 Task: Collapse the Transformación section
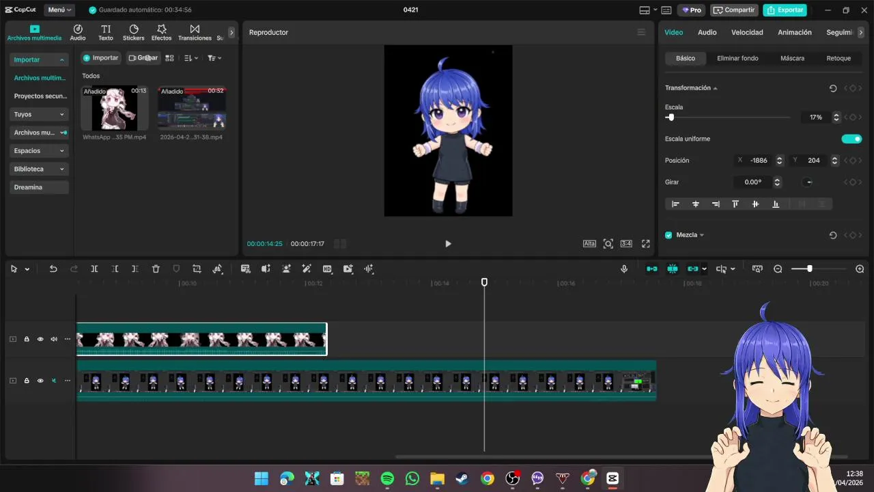(716, 88)
